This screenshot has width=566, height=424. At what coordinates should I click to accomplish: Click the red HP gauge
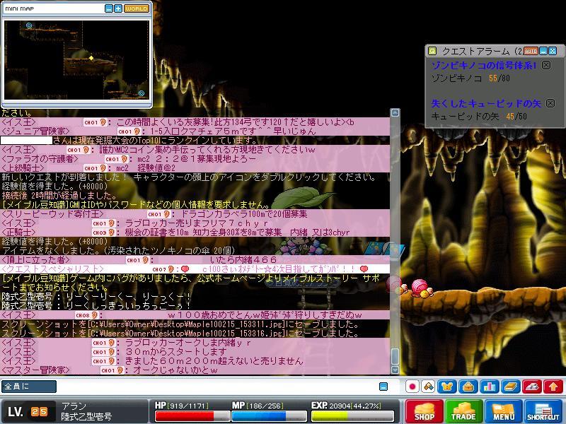pyautogui.click(x=192, y=416)
